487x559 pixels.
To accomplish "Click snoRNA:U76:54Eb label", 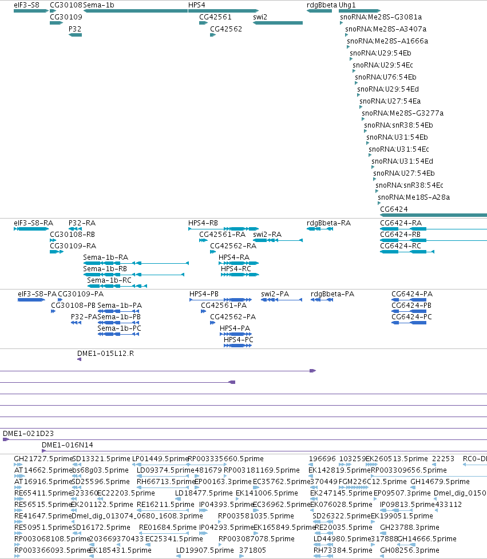I will point(386,77).
